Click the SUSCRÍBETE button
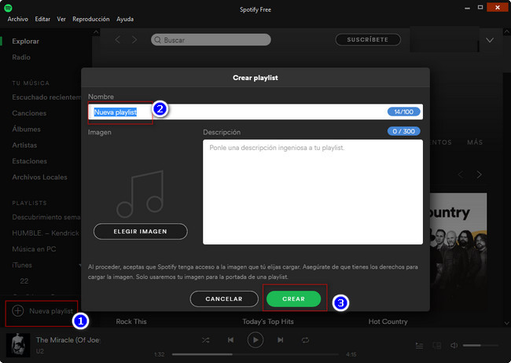The width and height of the screenshot is (511, 363). click(368, 39)
